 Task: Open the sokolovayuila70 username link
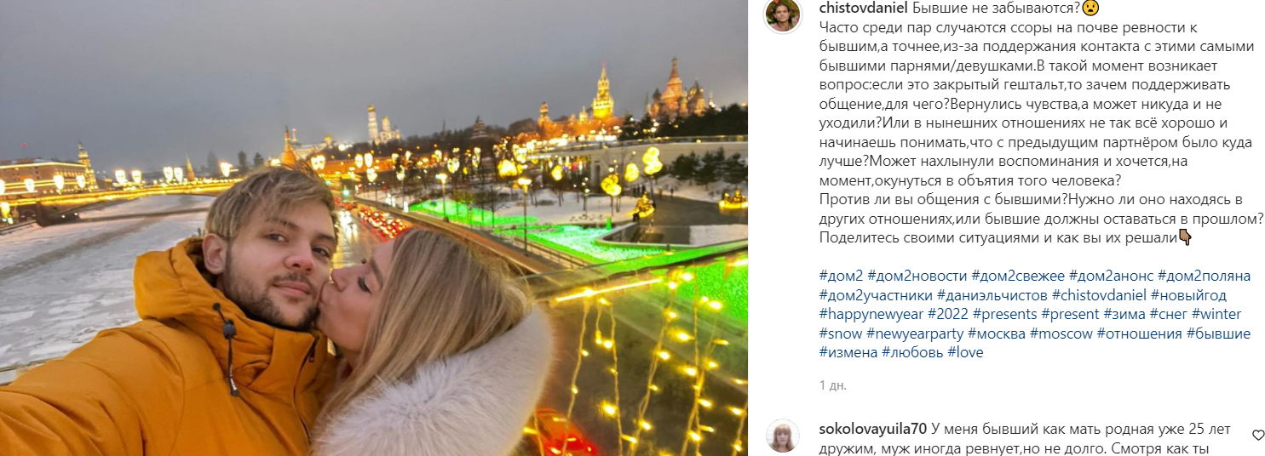(873, 428)
